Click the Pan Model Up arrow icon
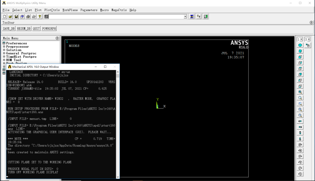The width and height of the screenshot is (315, 181). pos(300,133)
